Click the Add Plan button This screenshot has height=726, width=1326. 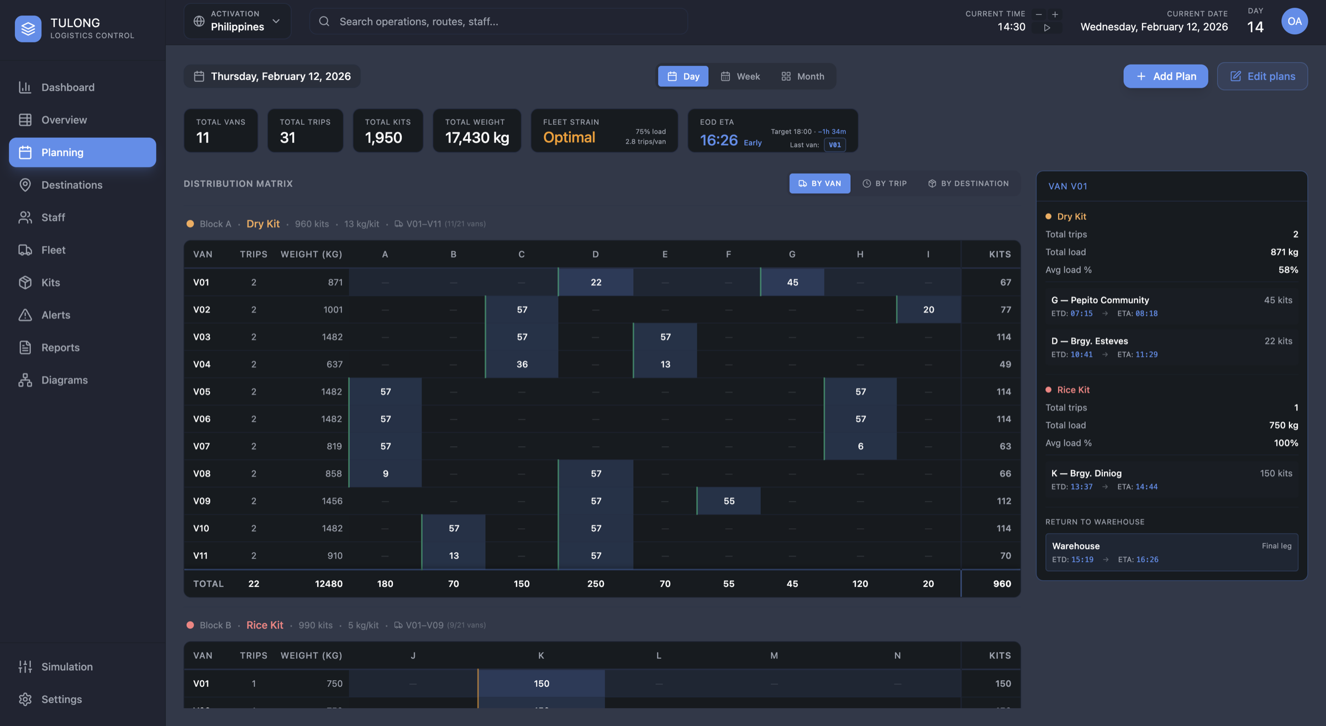[1165, 76]
